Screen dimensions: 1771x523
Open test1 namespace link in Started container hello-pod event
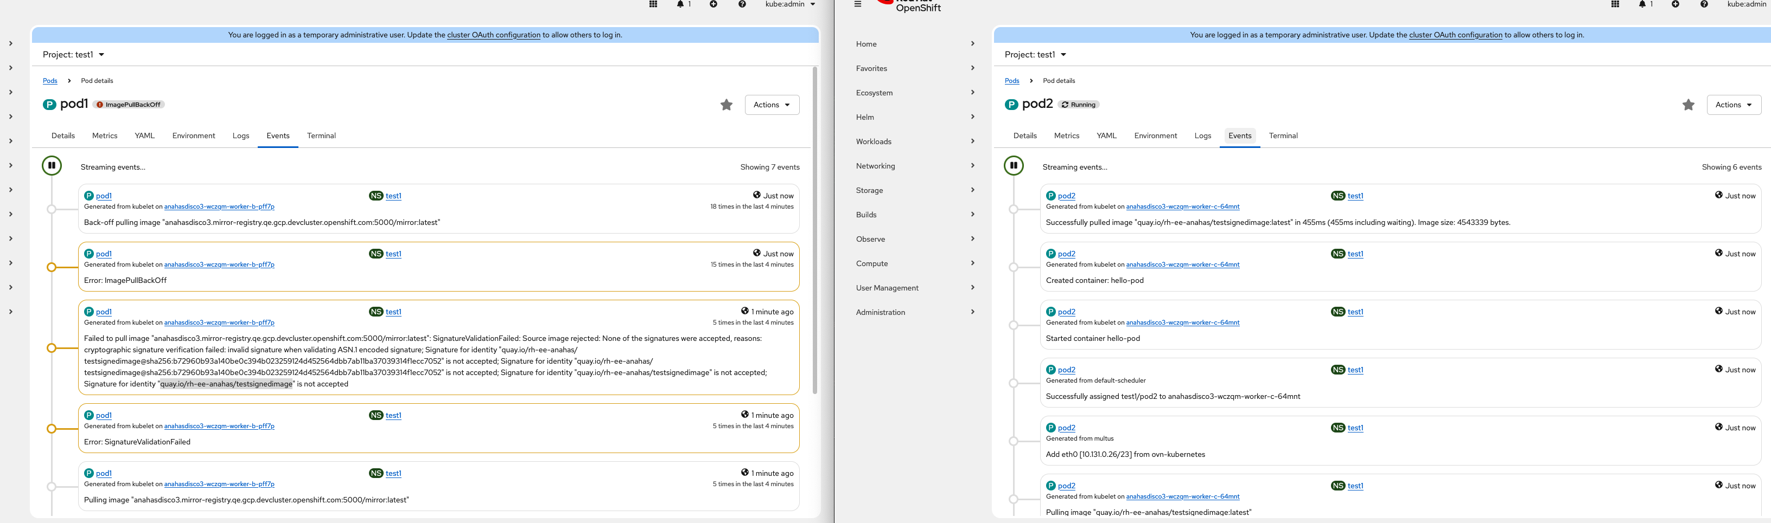(1355, 312)
